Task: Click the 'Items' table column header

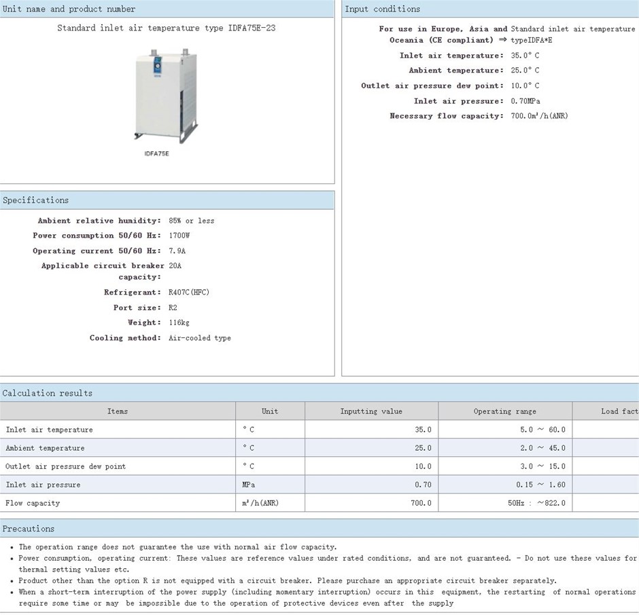Action: point(118,411)
